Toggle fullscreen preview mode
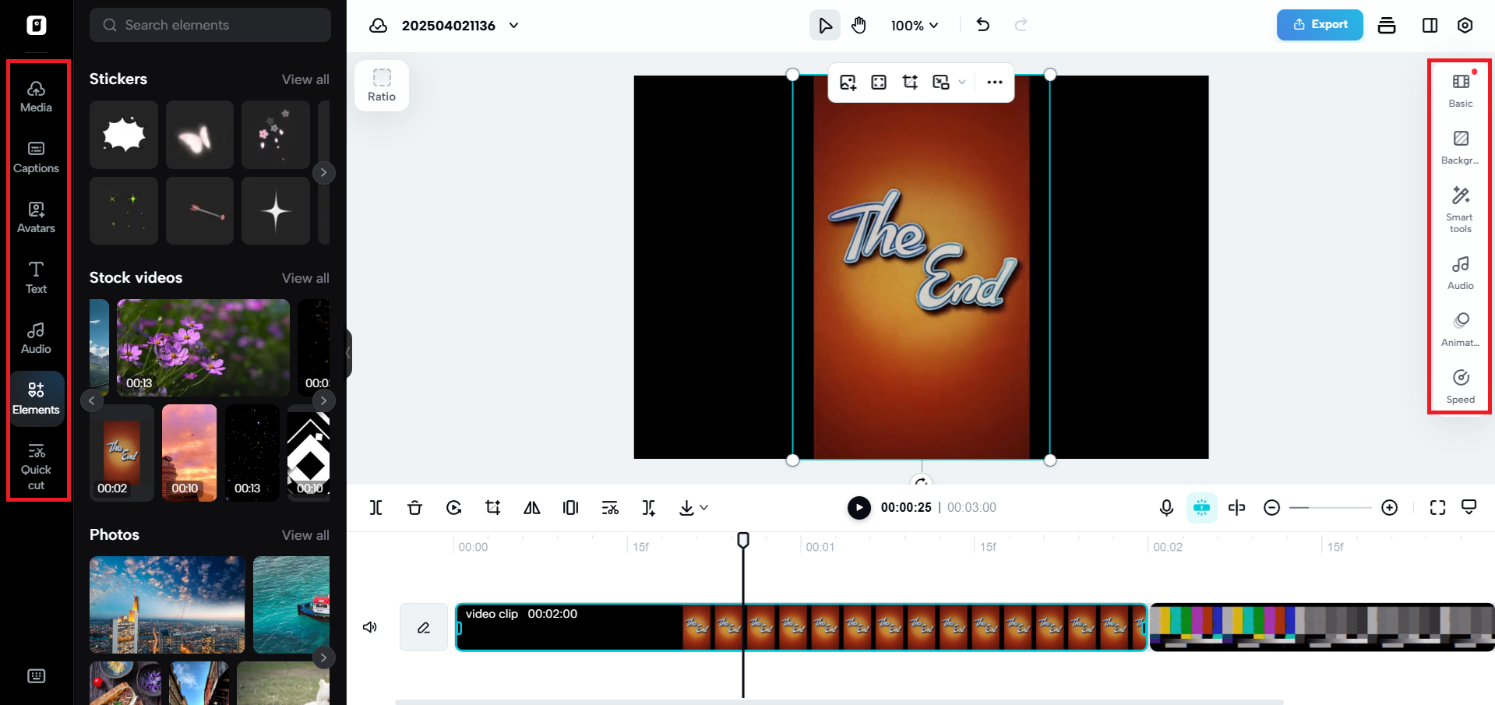 point(1437,507)
